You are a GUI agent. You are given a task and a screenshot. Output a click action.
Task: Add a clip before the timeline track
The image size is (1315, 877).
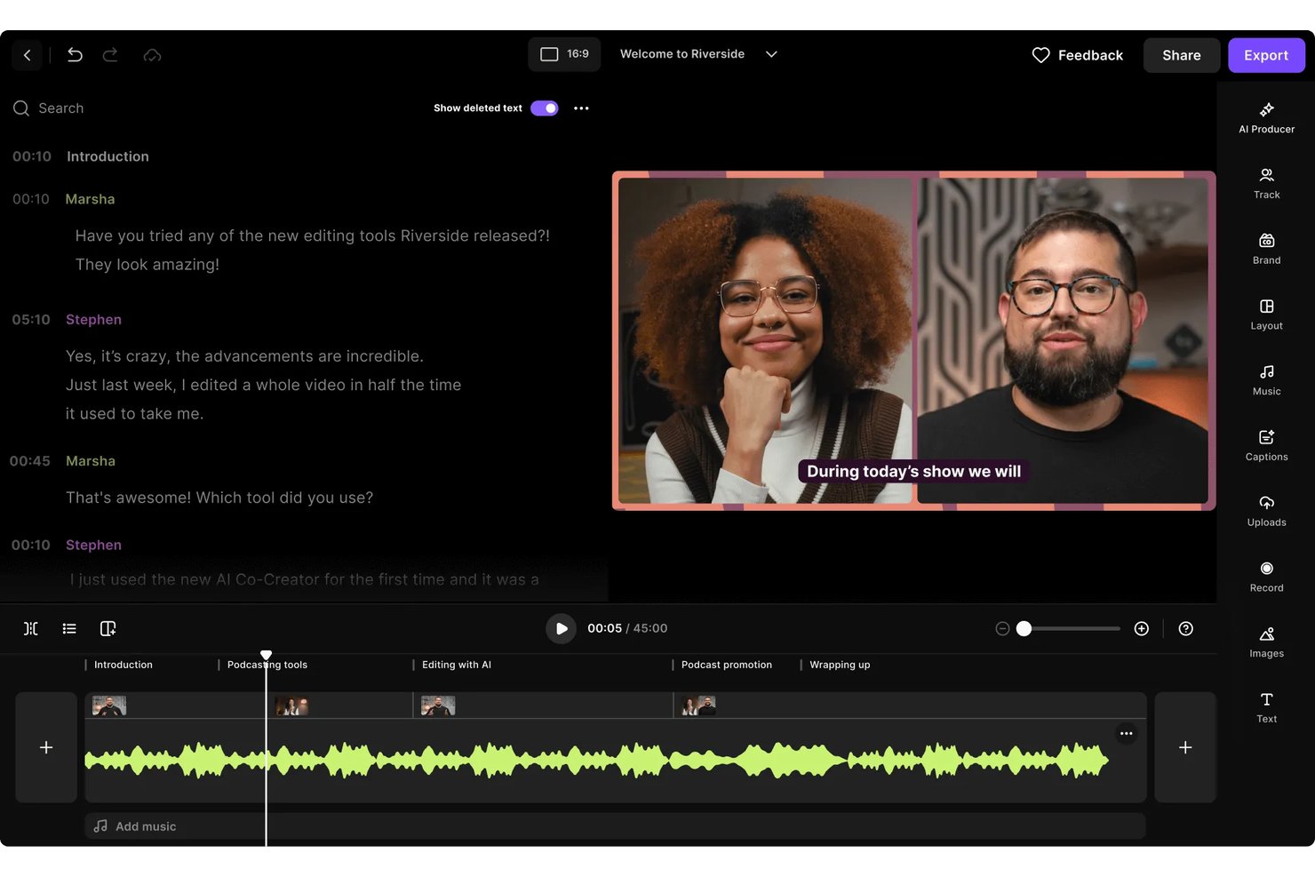click(x=46, y=747)
